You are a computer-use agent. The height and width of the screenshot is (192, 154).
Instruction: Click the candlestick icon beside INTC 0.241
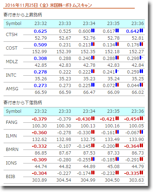pos(117,71)
